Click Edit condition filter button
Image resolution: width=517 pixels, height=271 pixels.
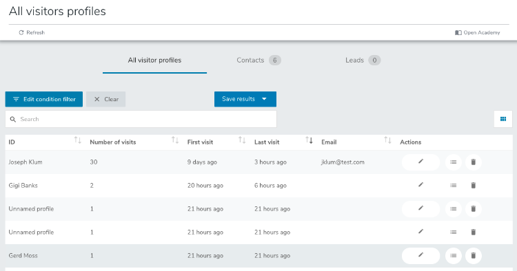pyautogui.click(x=44, y=99)
